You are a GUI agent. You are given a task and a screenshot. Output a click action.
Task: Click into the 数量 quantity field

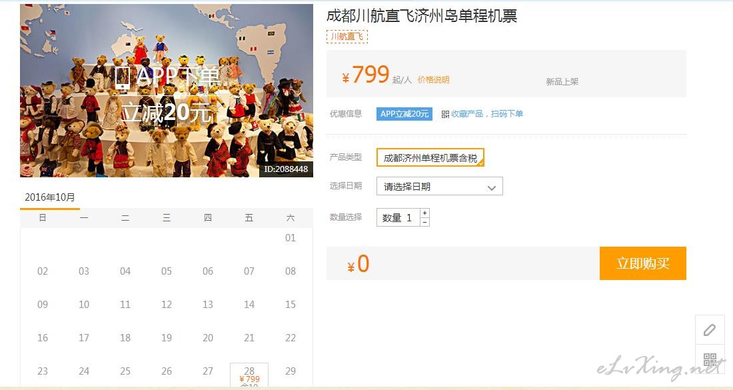[x=398, y=217]
